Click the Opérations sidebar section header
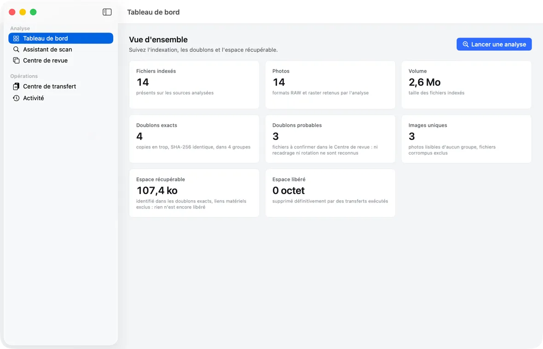Screen dimensions: 543x349 (x=24, y=76)
